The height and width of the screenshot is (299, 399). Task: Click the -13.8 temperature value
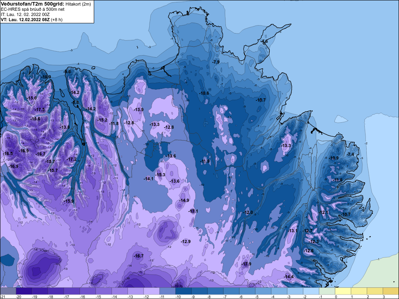click(65, 127)
